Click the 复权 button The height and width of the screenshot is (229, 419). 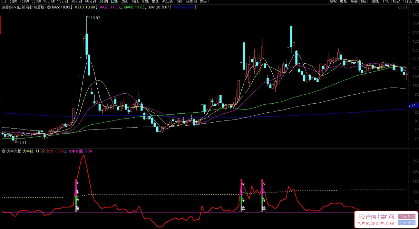pyautogui.click(x=333, y=2)
